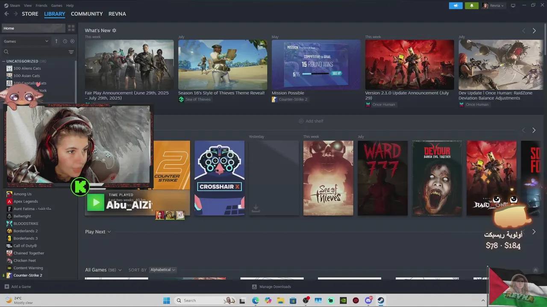Click green Play button on Counter-Strike 2

96,202
